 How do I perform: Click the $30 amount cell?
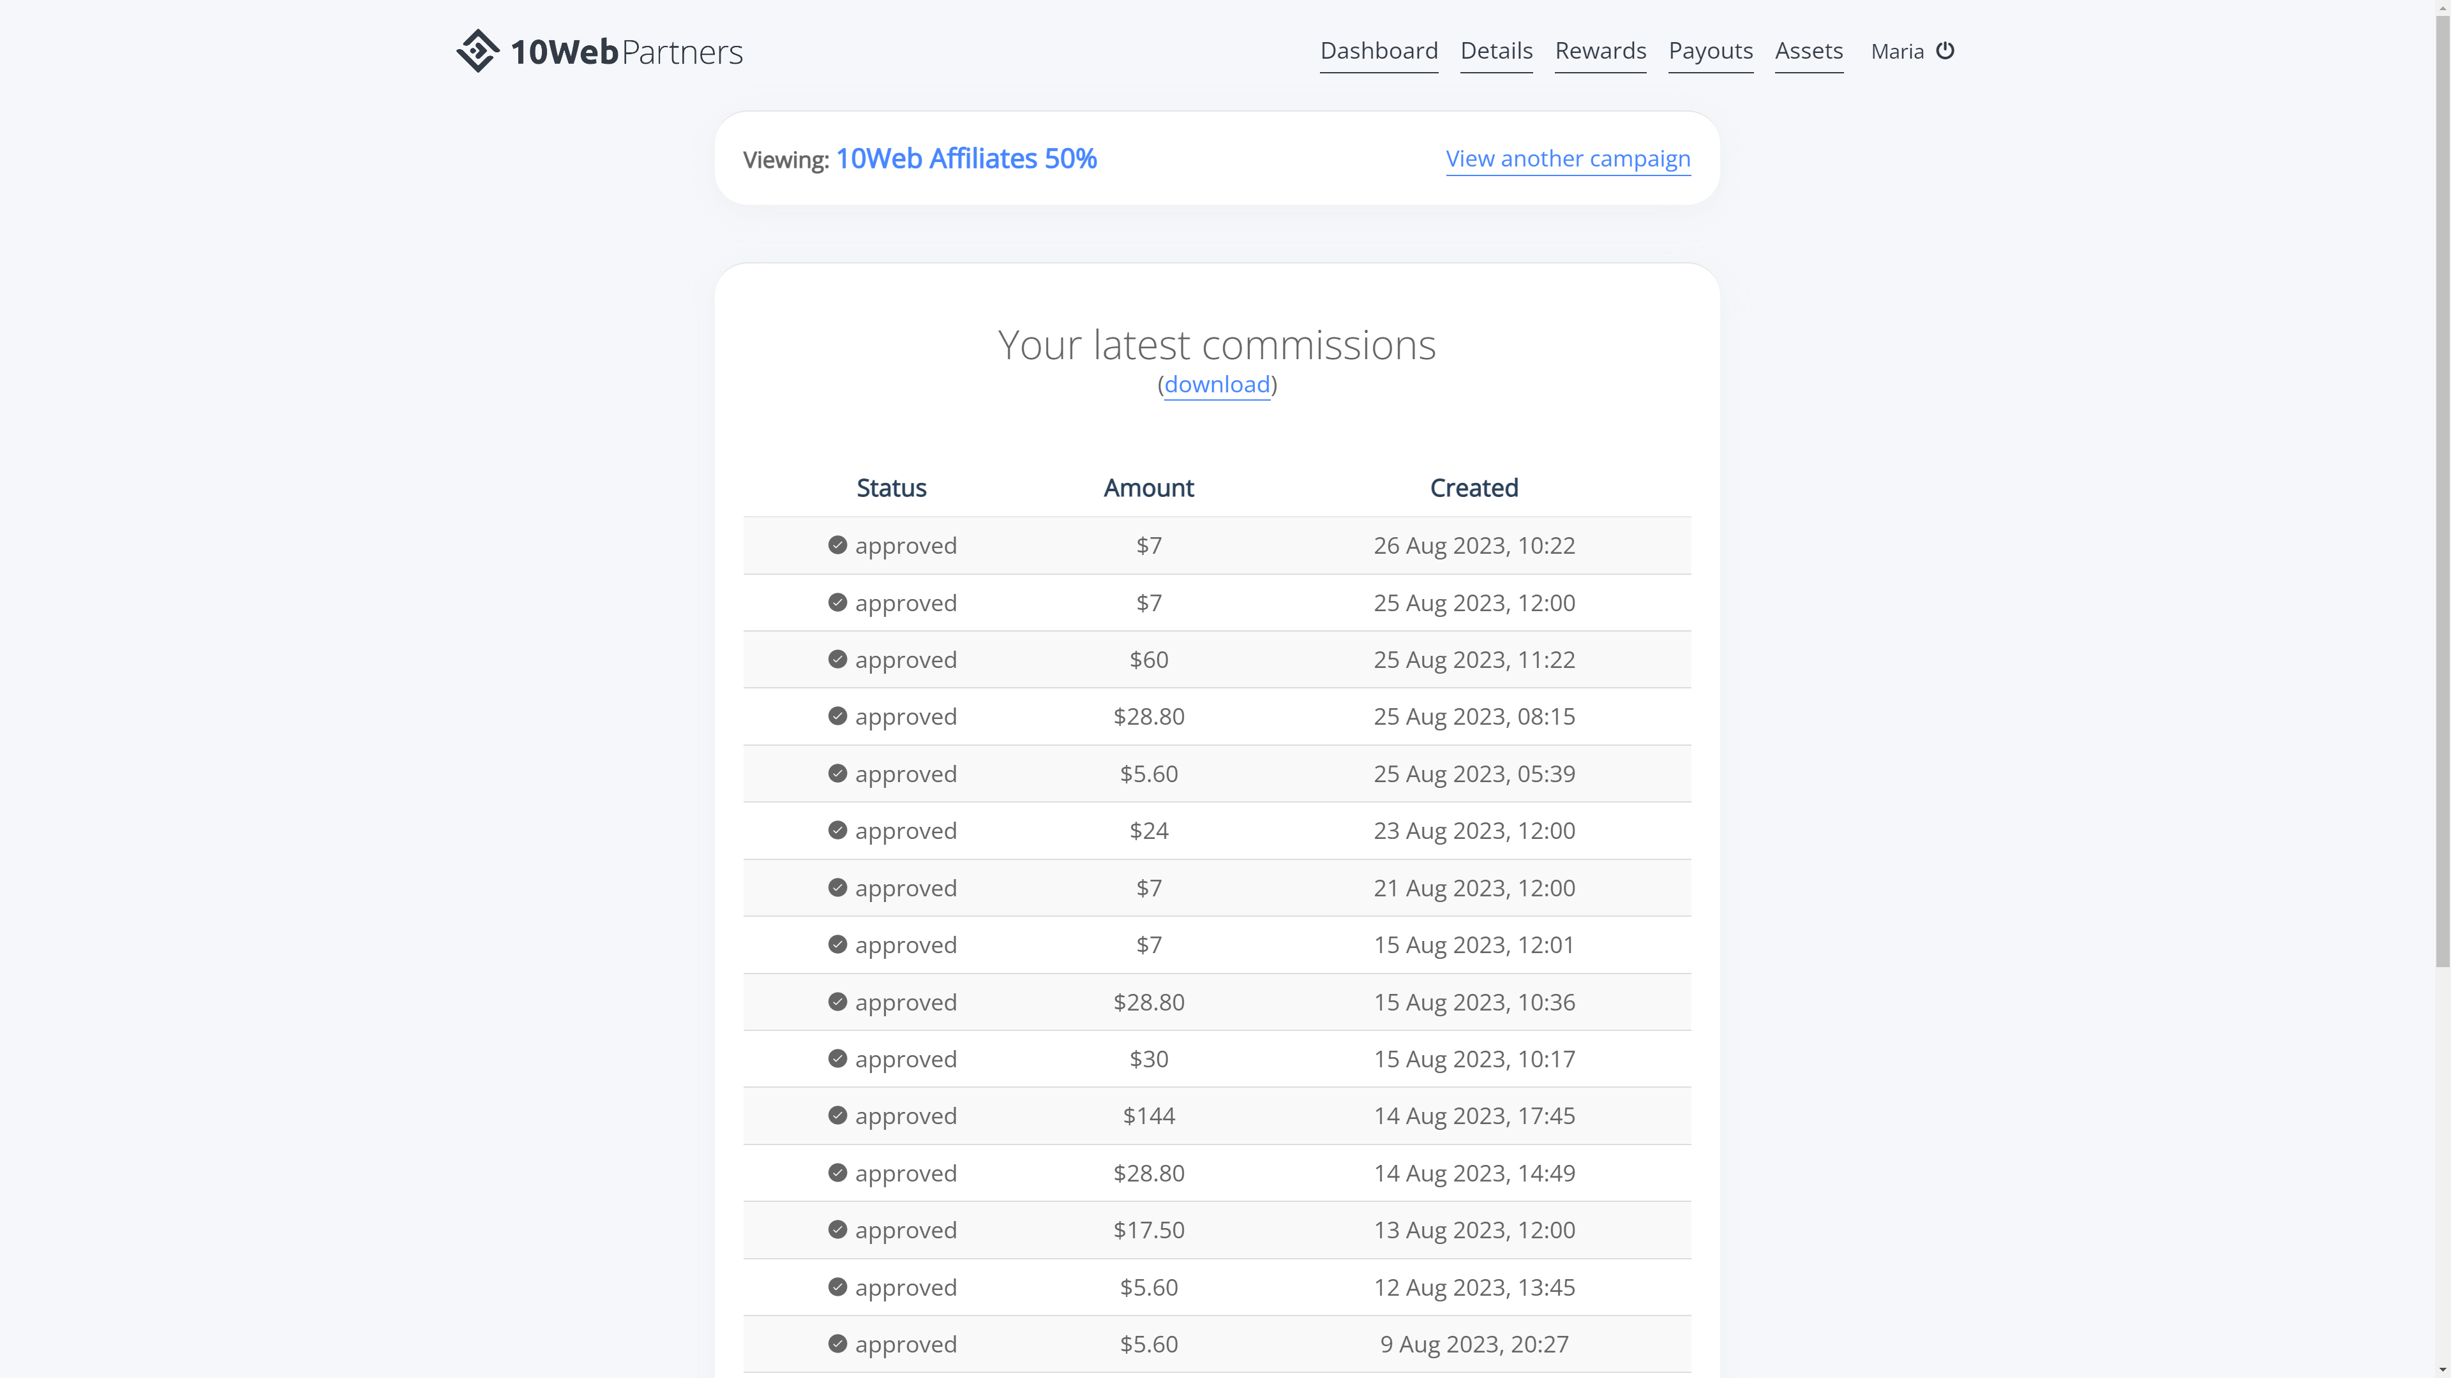point(1148,1060)
